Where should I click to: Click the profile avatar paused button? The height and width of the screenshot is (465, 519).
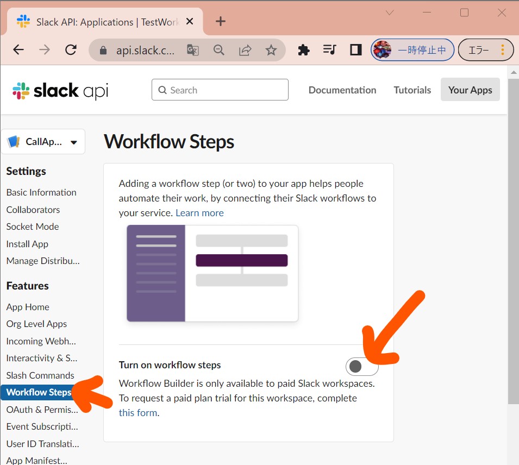[x=412, y=50]
